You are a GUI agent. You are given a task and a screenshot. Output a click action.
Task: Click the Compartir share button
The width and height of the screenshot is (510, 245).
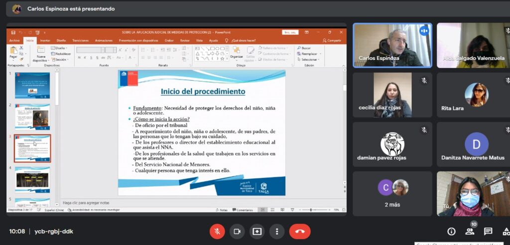point(332,40)
